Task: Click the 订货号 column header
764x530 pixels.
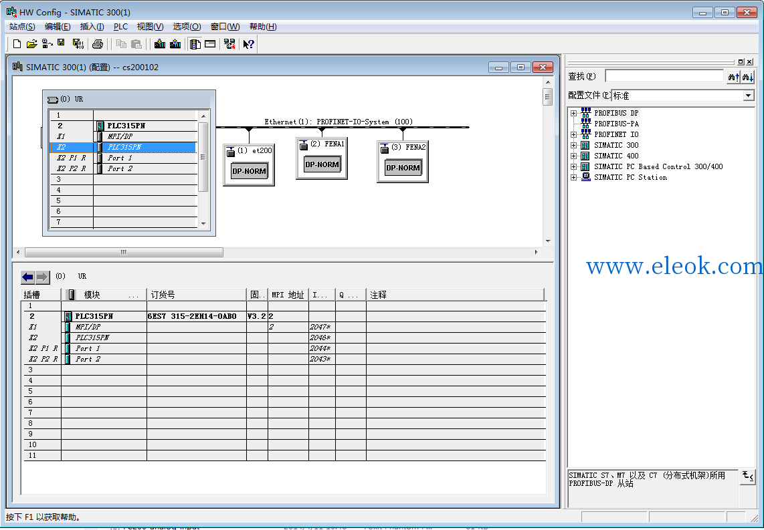Action: 197,295
